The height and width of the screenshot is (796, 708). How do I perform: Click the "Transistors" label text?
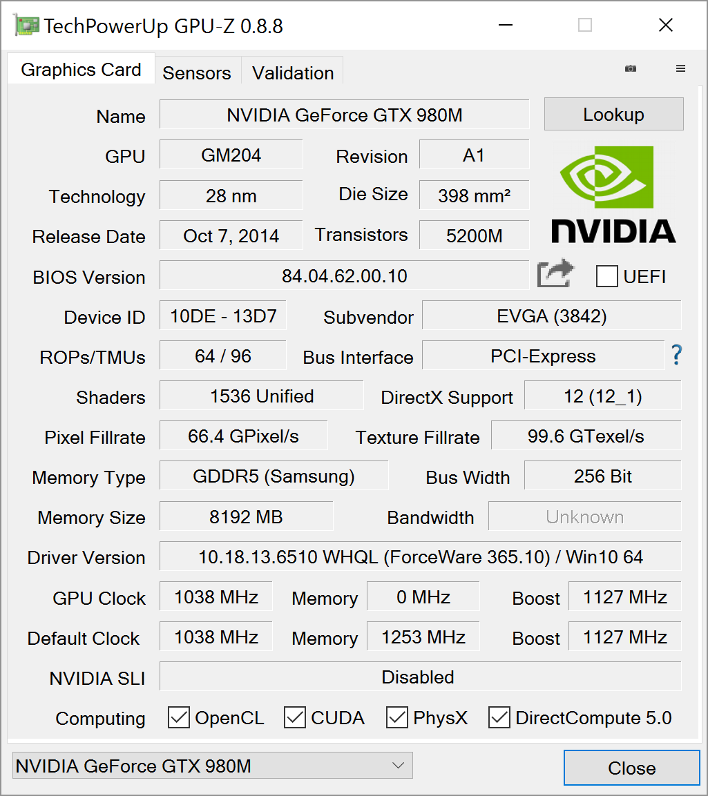[x=361, y=235]
